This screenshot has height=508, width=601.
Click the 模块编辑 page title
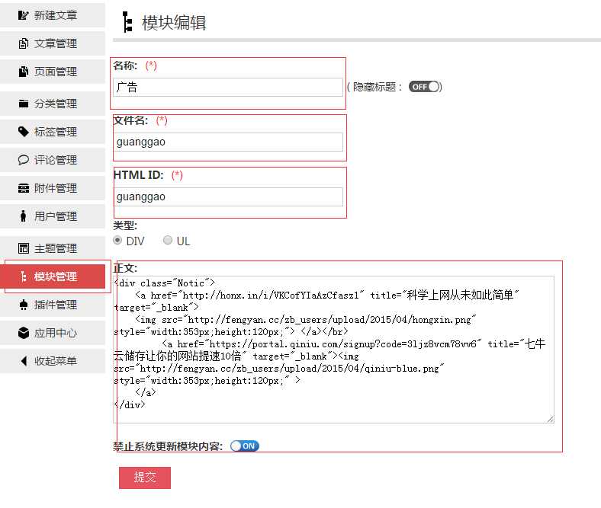[174, 23]
